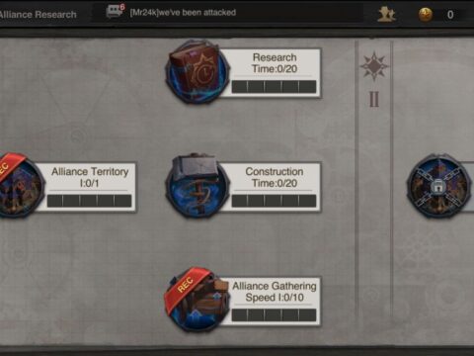Click the Alliance Territory I:0/1 label
Viewport: 474px width, 356px height.
pyautogui.click(x=90, y=177)
